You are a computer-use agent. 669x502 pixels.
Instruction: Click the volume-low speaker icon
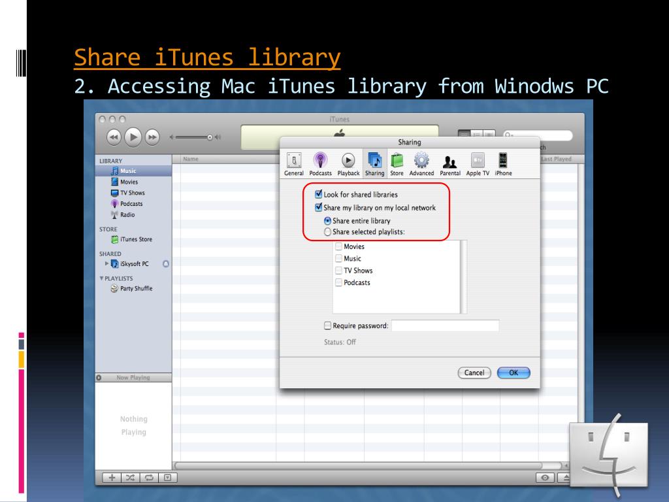tap(172, 137)
